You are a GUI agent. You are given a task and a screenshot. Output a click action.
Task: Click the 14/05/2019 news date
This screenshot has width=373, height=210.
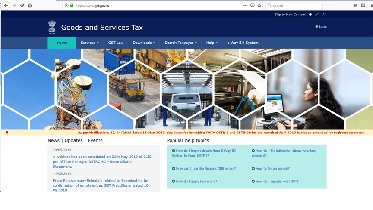pos(62,173)
